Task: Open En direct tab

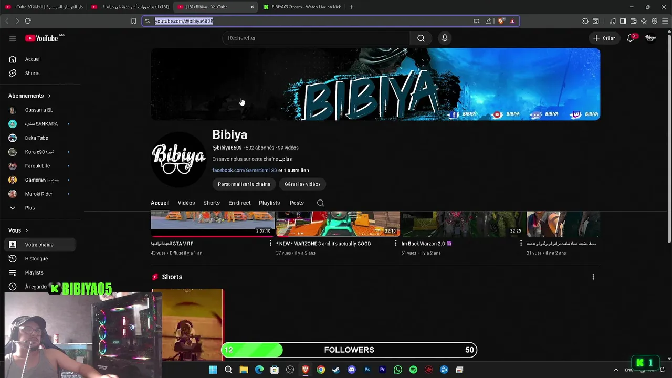Action: pos(239,203)
